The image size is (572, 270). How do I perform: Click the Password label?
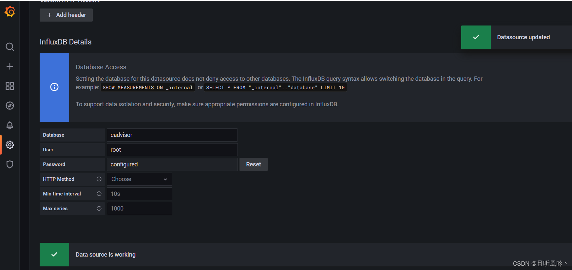[x=54, y=164]
